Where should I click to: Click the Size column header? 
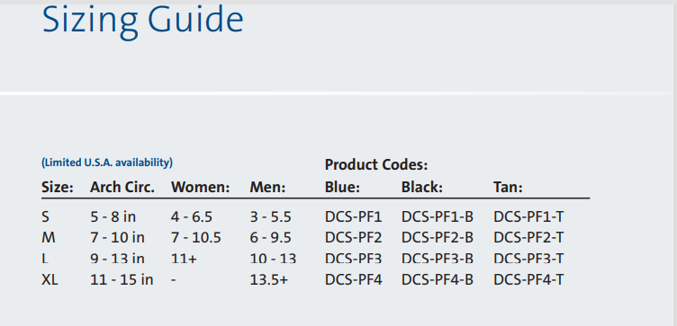point(58,188)
